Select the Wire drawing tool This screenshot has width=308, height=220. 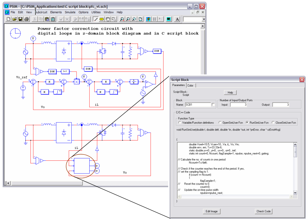point(95,19)
